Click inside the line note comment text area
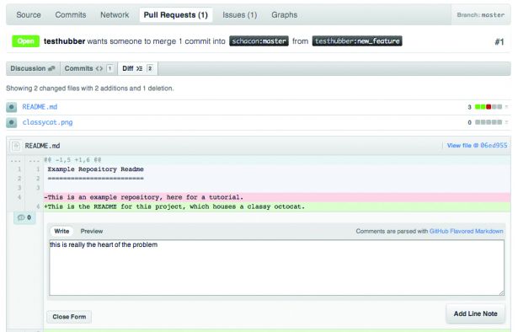Screen dimensions: 518x332 pyautogui.click(x=277, y=268)
